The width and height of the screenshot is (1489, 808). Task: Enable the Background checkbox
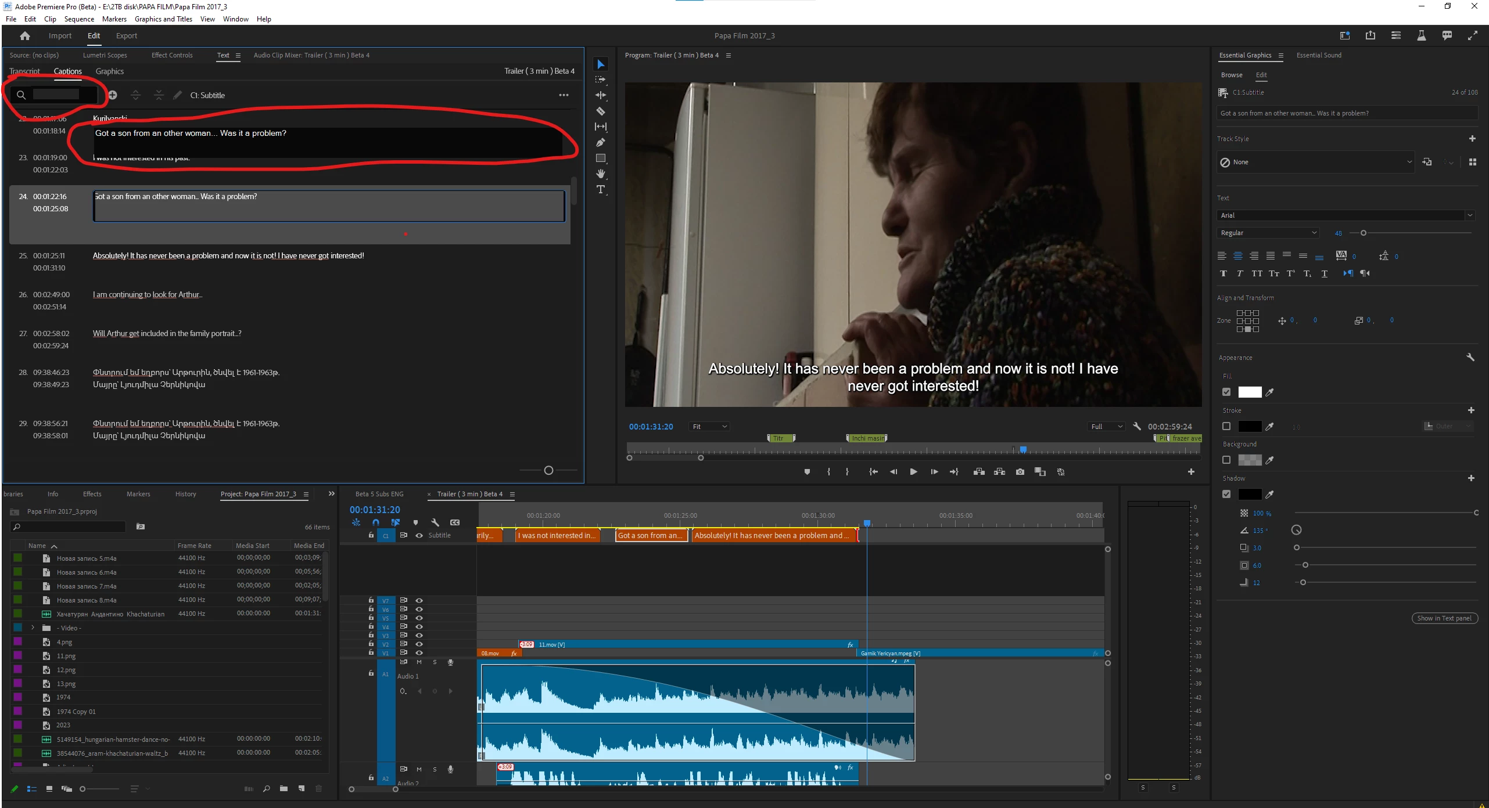(1226, 460)
